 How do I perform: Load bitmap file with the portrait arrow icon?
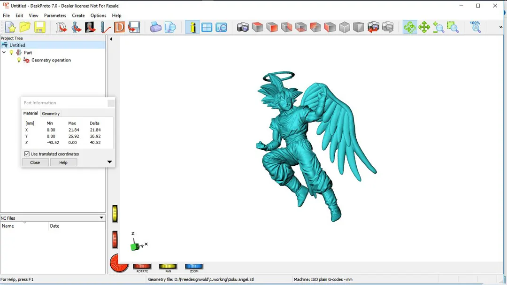pyautogui.click(x=90, y=27)
